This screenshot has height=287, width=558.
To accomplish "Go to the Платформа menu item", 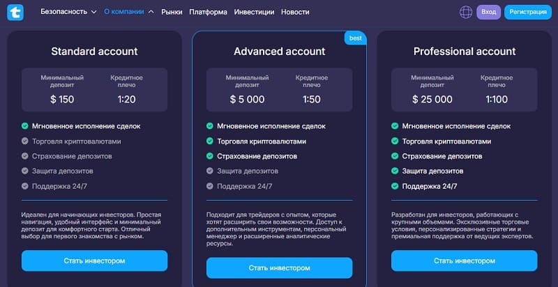I will [208, 12].
